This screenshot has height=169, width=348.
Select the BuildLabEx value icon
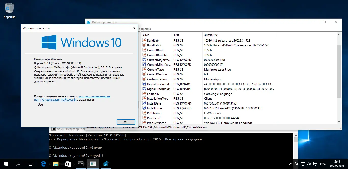pos(144,45)
